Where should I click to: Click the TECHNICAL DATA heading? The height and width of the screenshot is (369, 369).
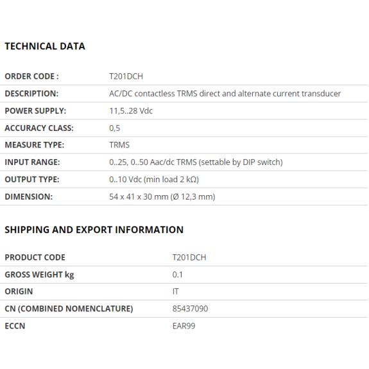[45, 46]
